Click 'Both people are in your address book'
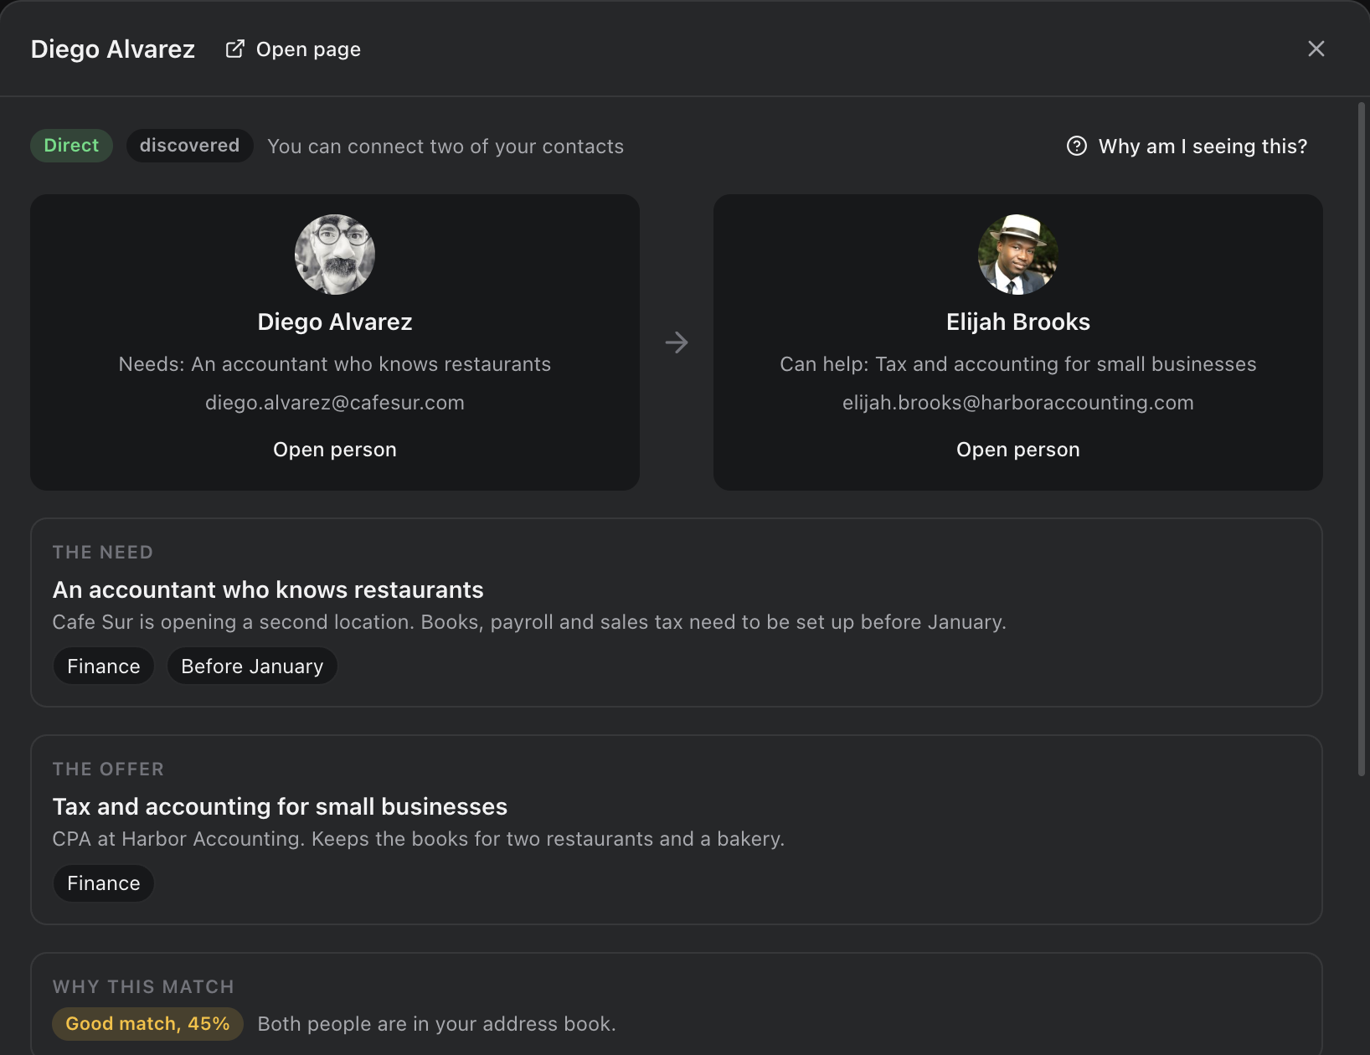Viewport: 1370px width, 1055px height. [x=436, y=1024]
